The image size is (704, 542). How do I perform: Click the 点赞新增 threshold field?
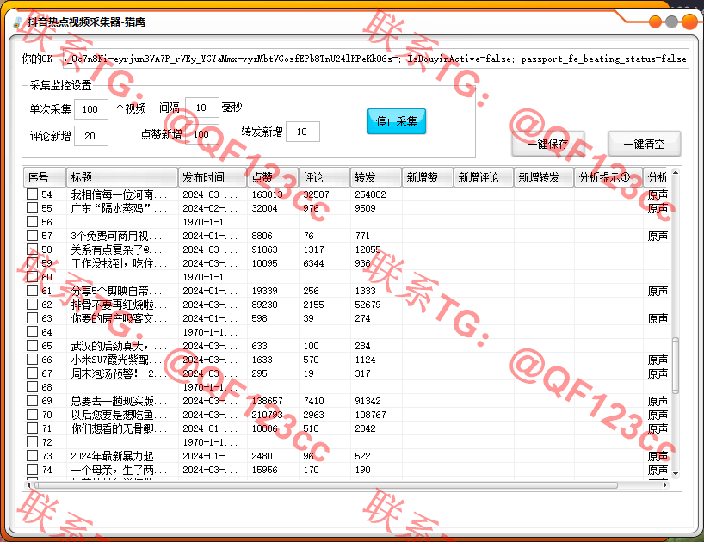pyautogui.click(x=202, y=134)
